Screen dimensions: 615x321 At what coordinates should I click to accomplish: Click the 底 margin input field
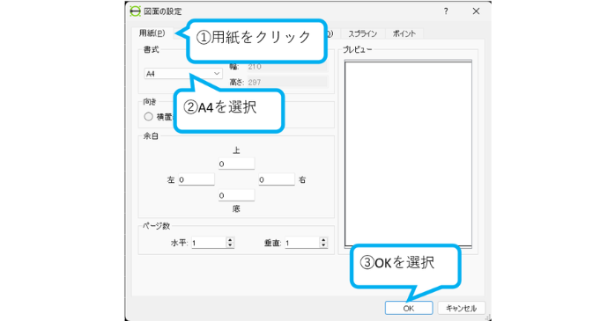coord(236,195)
